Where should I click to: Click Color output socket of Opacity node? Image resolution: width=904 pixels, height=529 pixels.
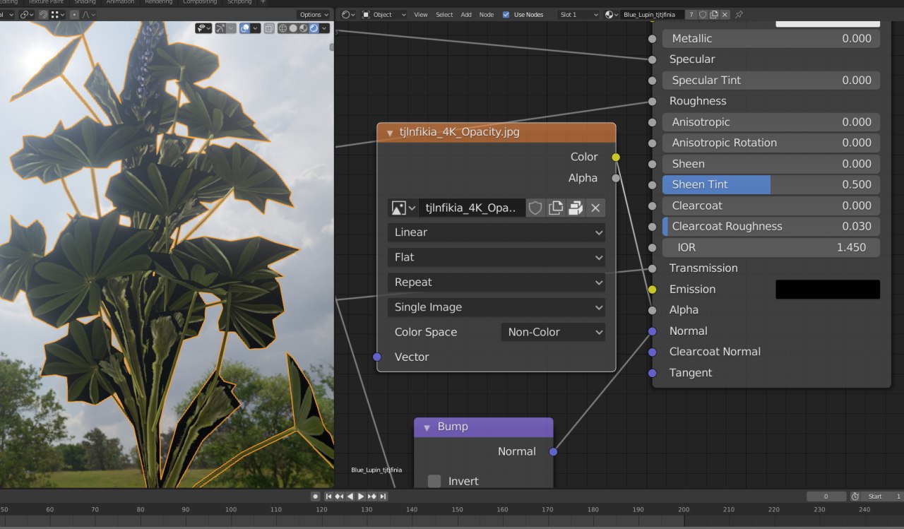(x=616, y=157)
